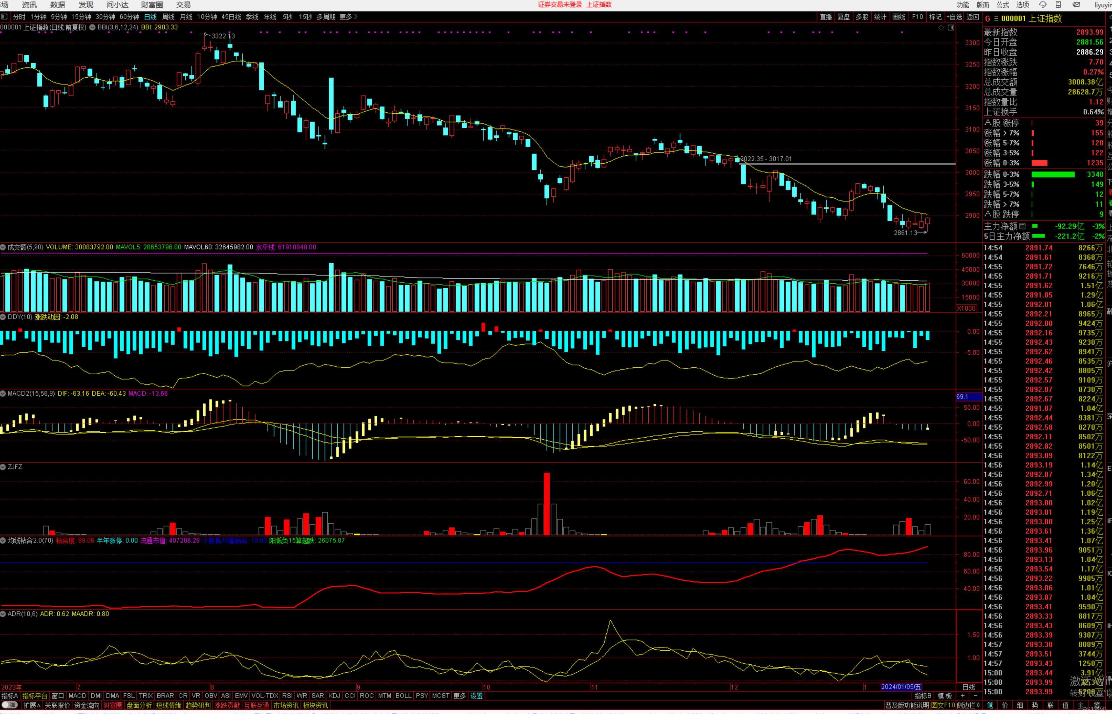Click the green 跌幅 0-3% bar

[x=1053, y=174]
